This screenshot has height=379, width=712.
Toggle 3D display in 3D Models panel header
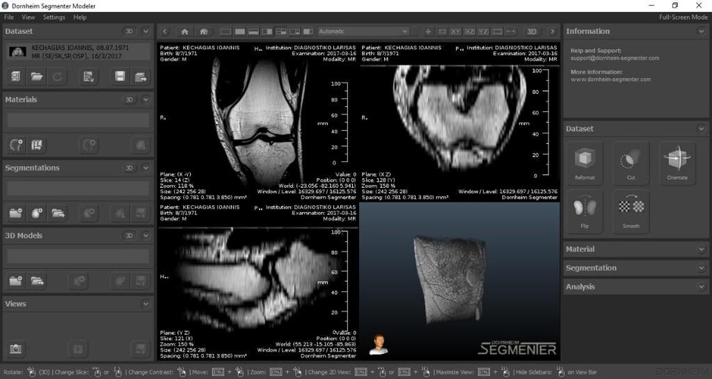[129, 236]
